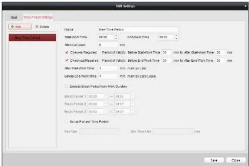Increase End-Work Time with up arrow
Screen dimensions: 249x166
click(x=176, y=36)
